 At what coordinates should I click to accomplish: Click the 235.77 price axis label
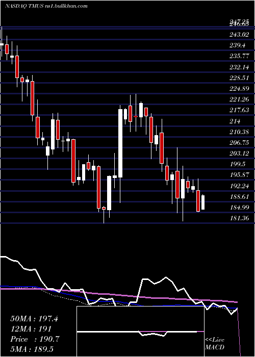[x=239, y=56]
